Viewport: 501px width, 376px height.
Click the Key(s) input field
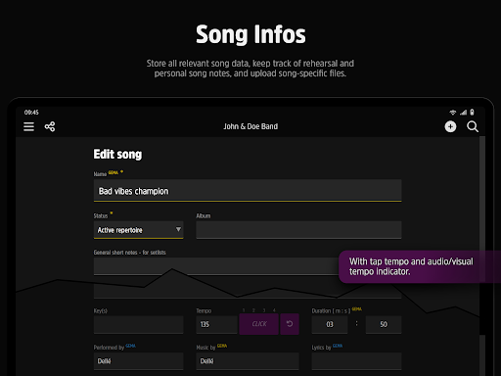(x=138, y=324)
